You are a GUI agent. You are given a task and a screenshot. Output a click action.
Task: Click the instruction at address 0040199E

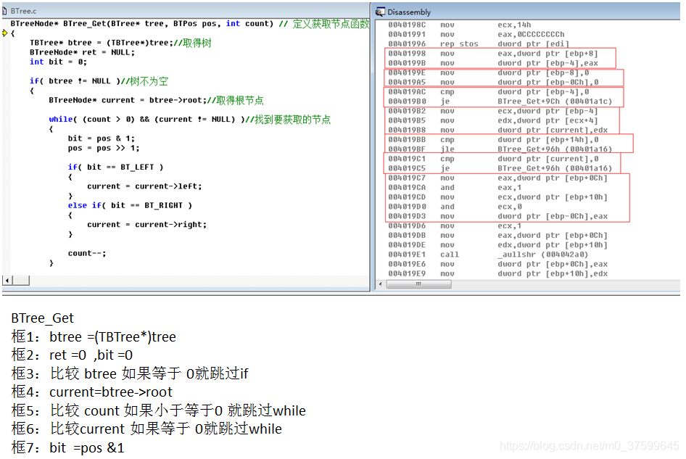pyautogui.click(x=488, y=73)
